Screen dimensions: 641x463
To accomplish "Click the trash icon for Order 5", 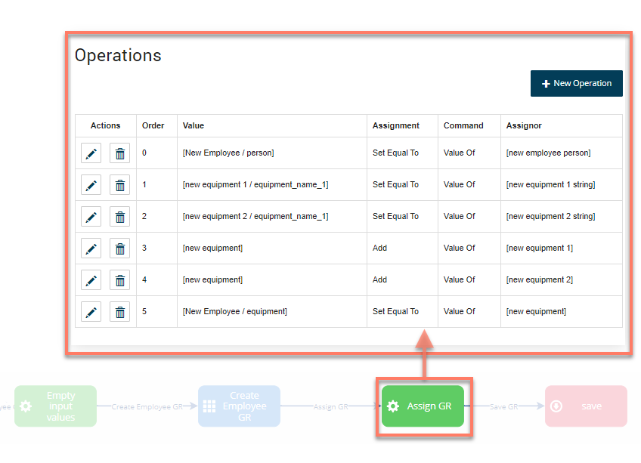I will click(x=119, y=311).
